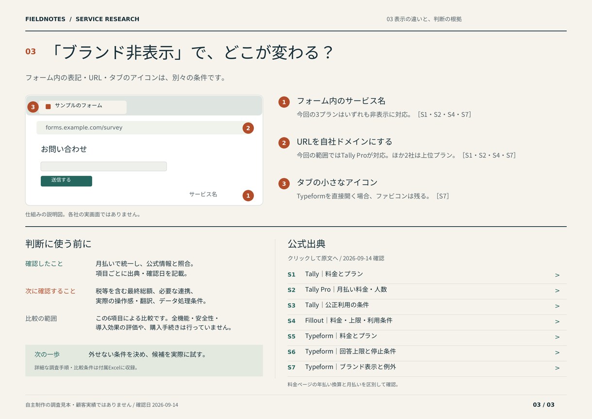Click the サービス名 label in the mockup footer
This screenshot has width=592, height=419.
203,194
